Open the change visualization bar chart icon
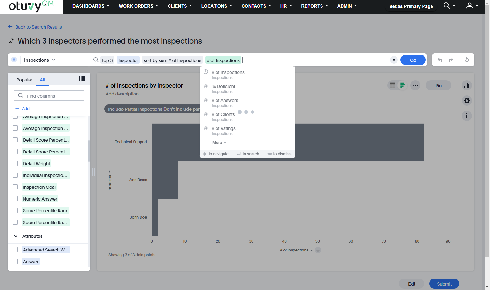Screen dimensions: 490x290 coord(467,85)
